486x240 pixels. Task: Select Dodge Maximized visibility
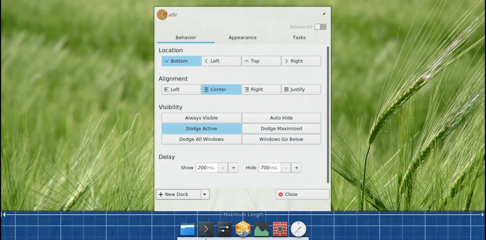click(281, 129)
